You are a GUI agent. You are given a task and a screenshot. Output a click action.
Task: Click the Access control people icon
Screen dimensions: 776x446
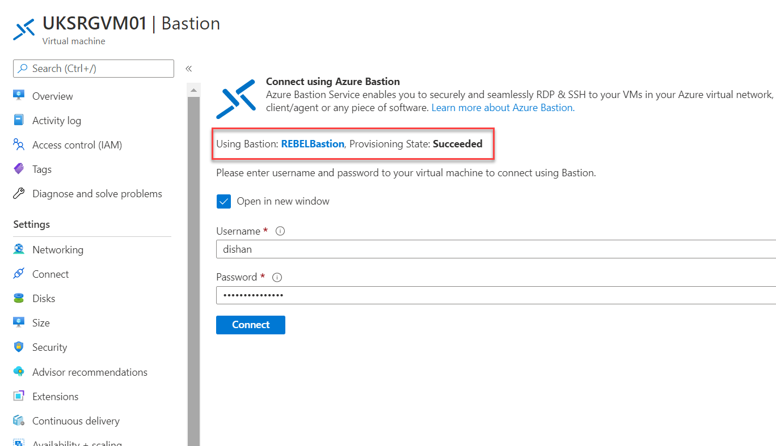(19, 145)
